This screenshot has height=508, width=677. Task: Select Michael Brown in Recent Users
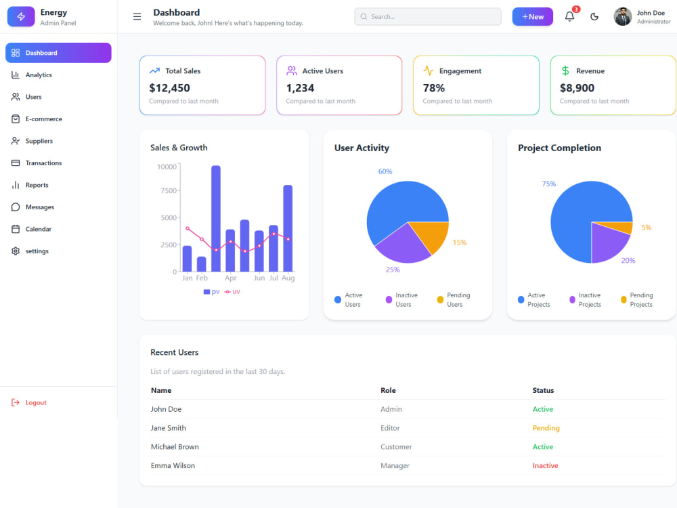pyautogui.click(x=175, y=446)
